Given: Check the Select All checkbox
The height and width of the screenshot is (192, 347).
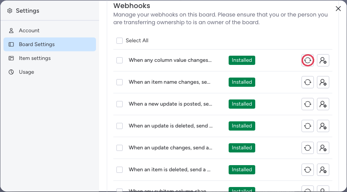Looking at the screenshot, I should click(120, 41).
